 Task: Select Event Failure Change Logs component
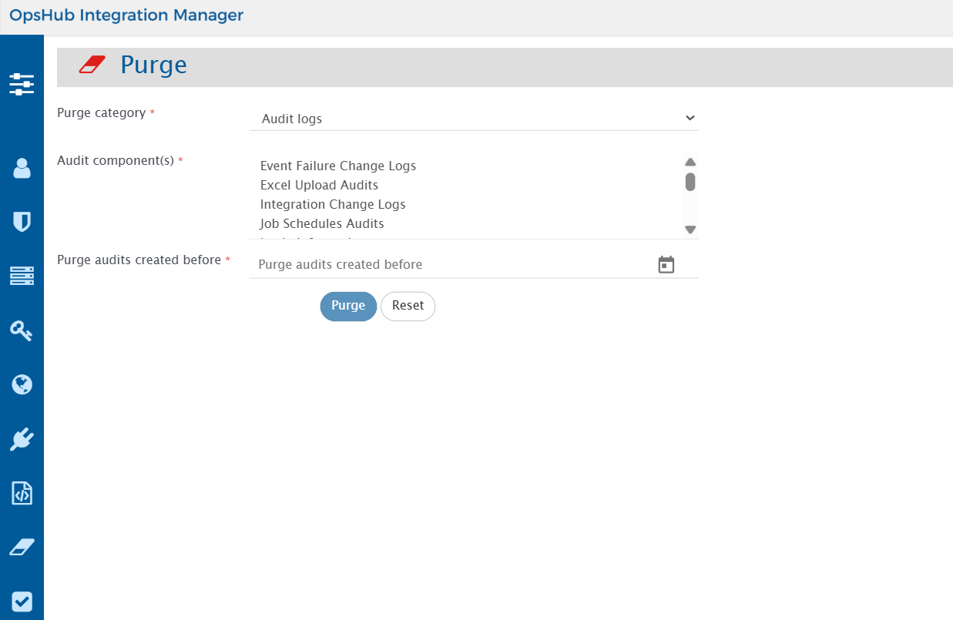tap(338, 166)
